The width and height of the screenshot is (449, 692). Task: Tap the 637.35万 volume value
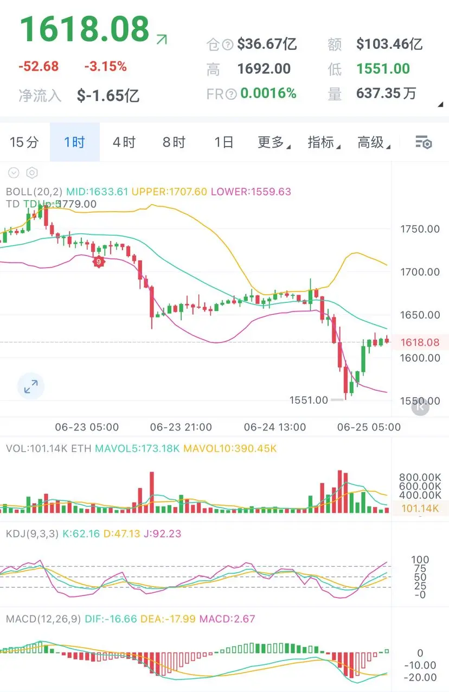(x=386, y=94)
